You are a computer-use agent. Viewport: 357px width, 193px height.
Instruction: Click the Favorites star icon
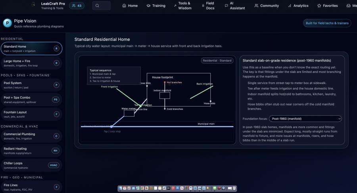319,6
